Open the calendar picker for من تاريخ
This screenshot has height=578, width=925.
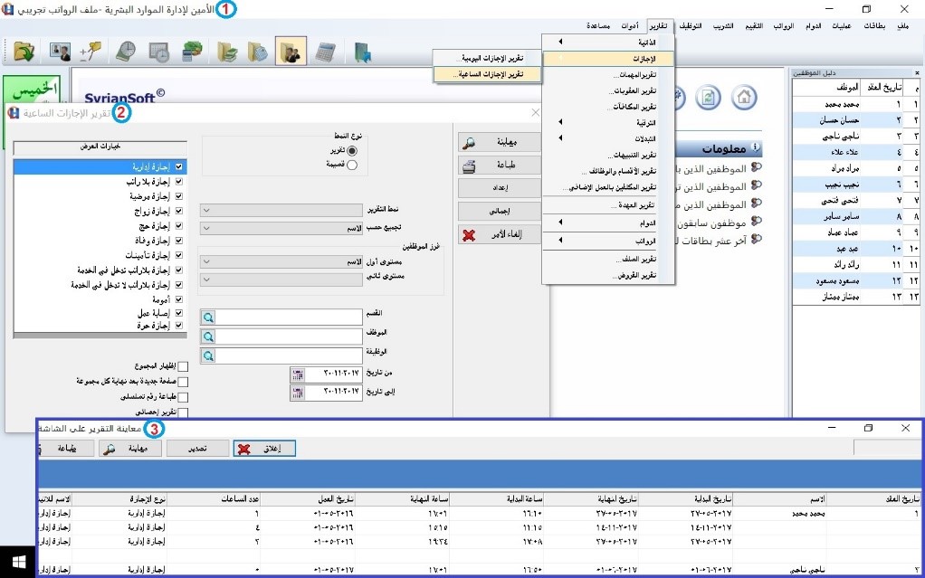[298, 374]
